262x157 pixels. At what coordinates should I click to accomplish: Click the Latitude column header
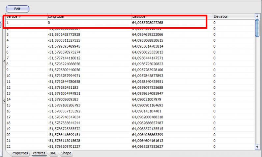[x=171, y=16]
